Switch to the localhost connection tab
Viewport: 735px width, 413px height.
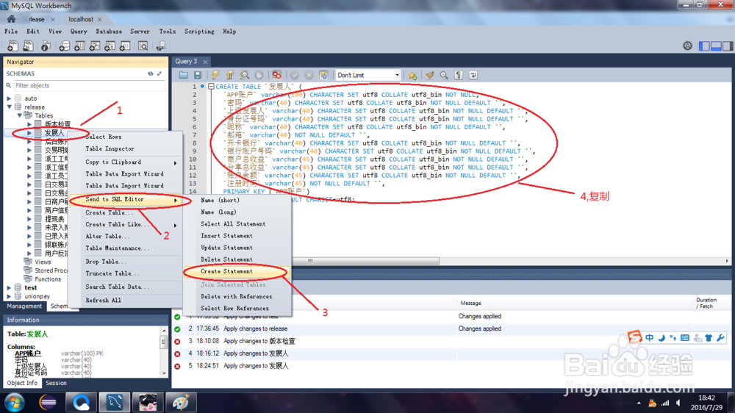pyautogui.click(x=81, y=19)
